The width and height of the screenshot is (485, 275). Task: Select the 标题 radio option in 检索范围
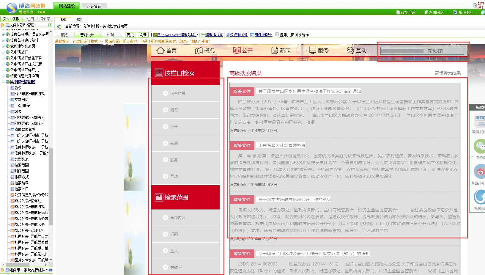click(166, 234)
